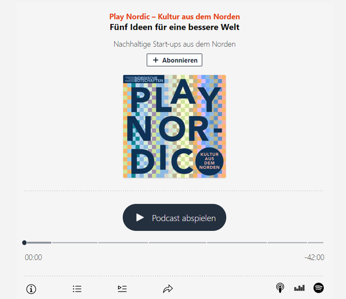The height and width of the screenshot is (299, 346).
Task: Open the Play Nordic show title link
Action: tap(175, 17)
